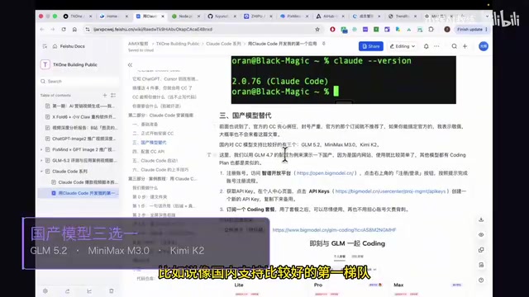The image size is (529, 297).
Task: Open the browser tab list chevron
Action: 487,16
